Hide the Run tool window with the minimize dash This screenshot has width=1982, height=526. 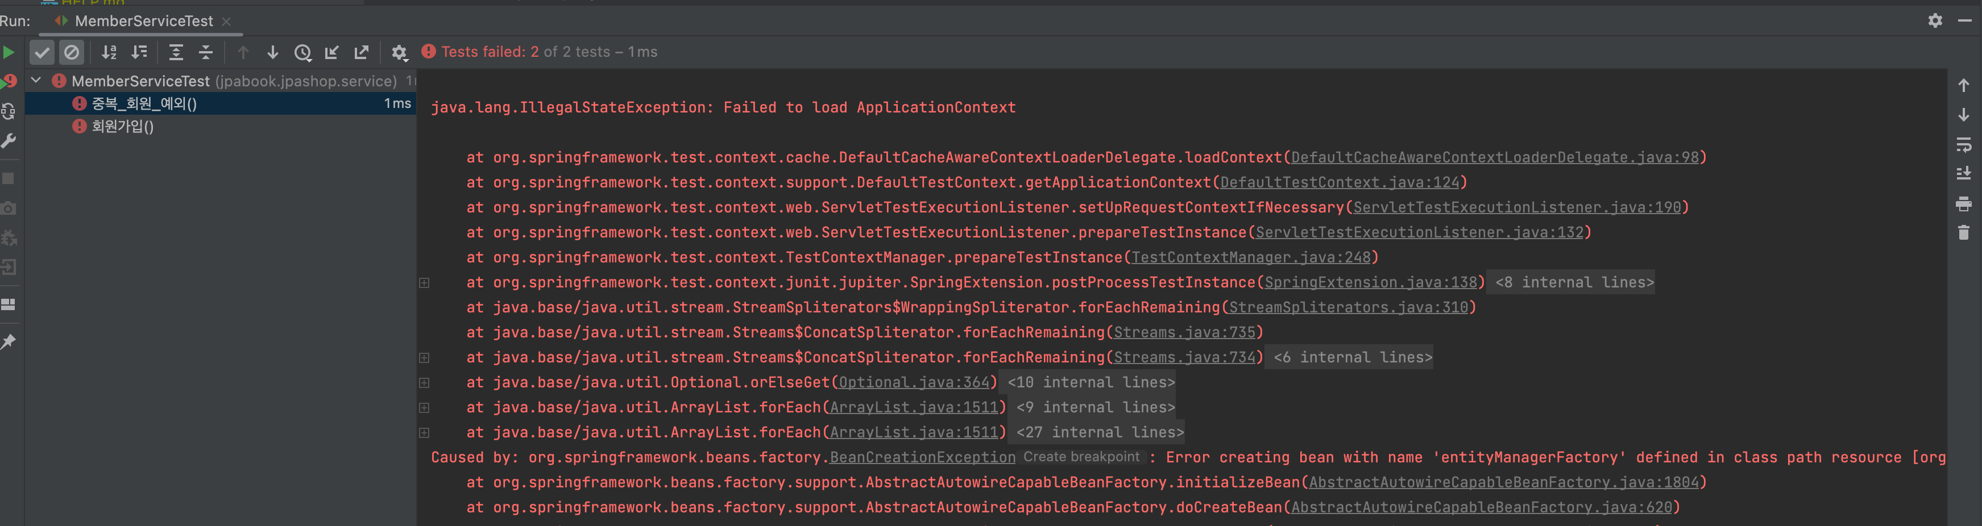(x=1964, y=21)
